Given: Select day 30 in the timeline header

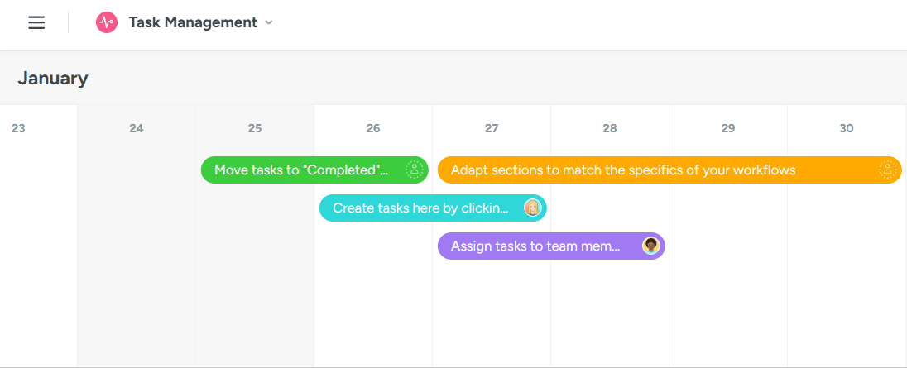Looking at the screenshot, I should coord(847,128).
